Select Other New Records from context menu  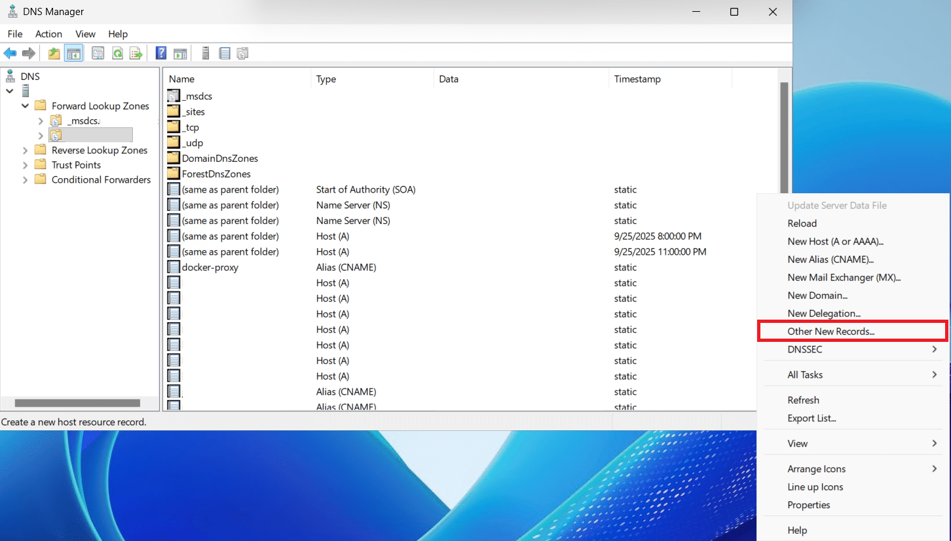pyautogui.click(x=830, y=331)
